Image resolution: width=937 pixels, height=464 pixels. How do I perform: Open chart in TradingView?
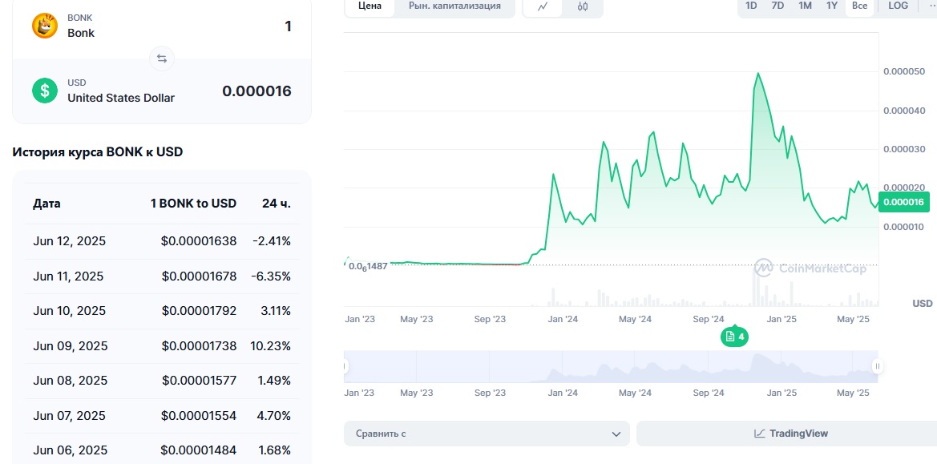point(791,434)
